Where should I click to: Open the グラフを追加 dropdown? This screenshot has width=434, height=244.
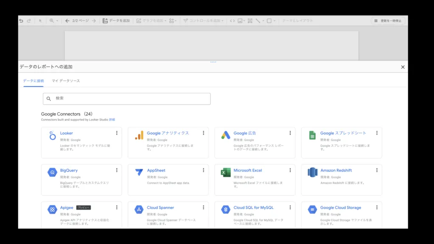pyautogui.click(x=151, y=21)
